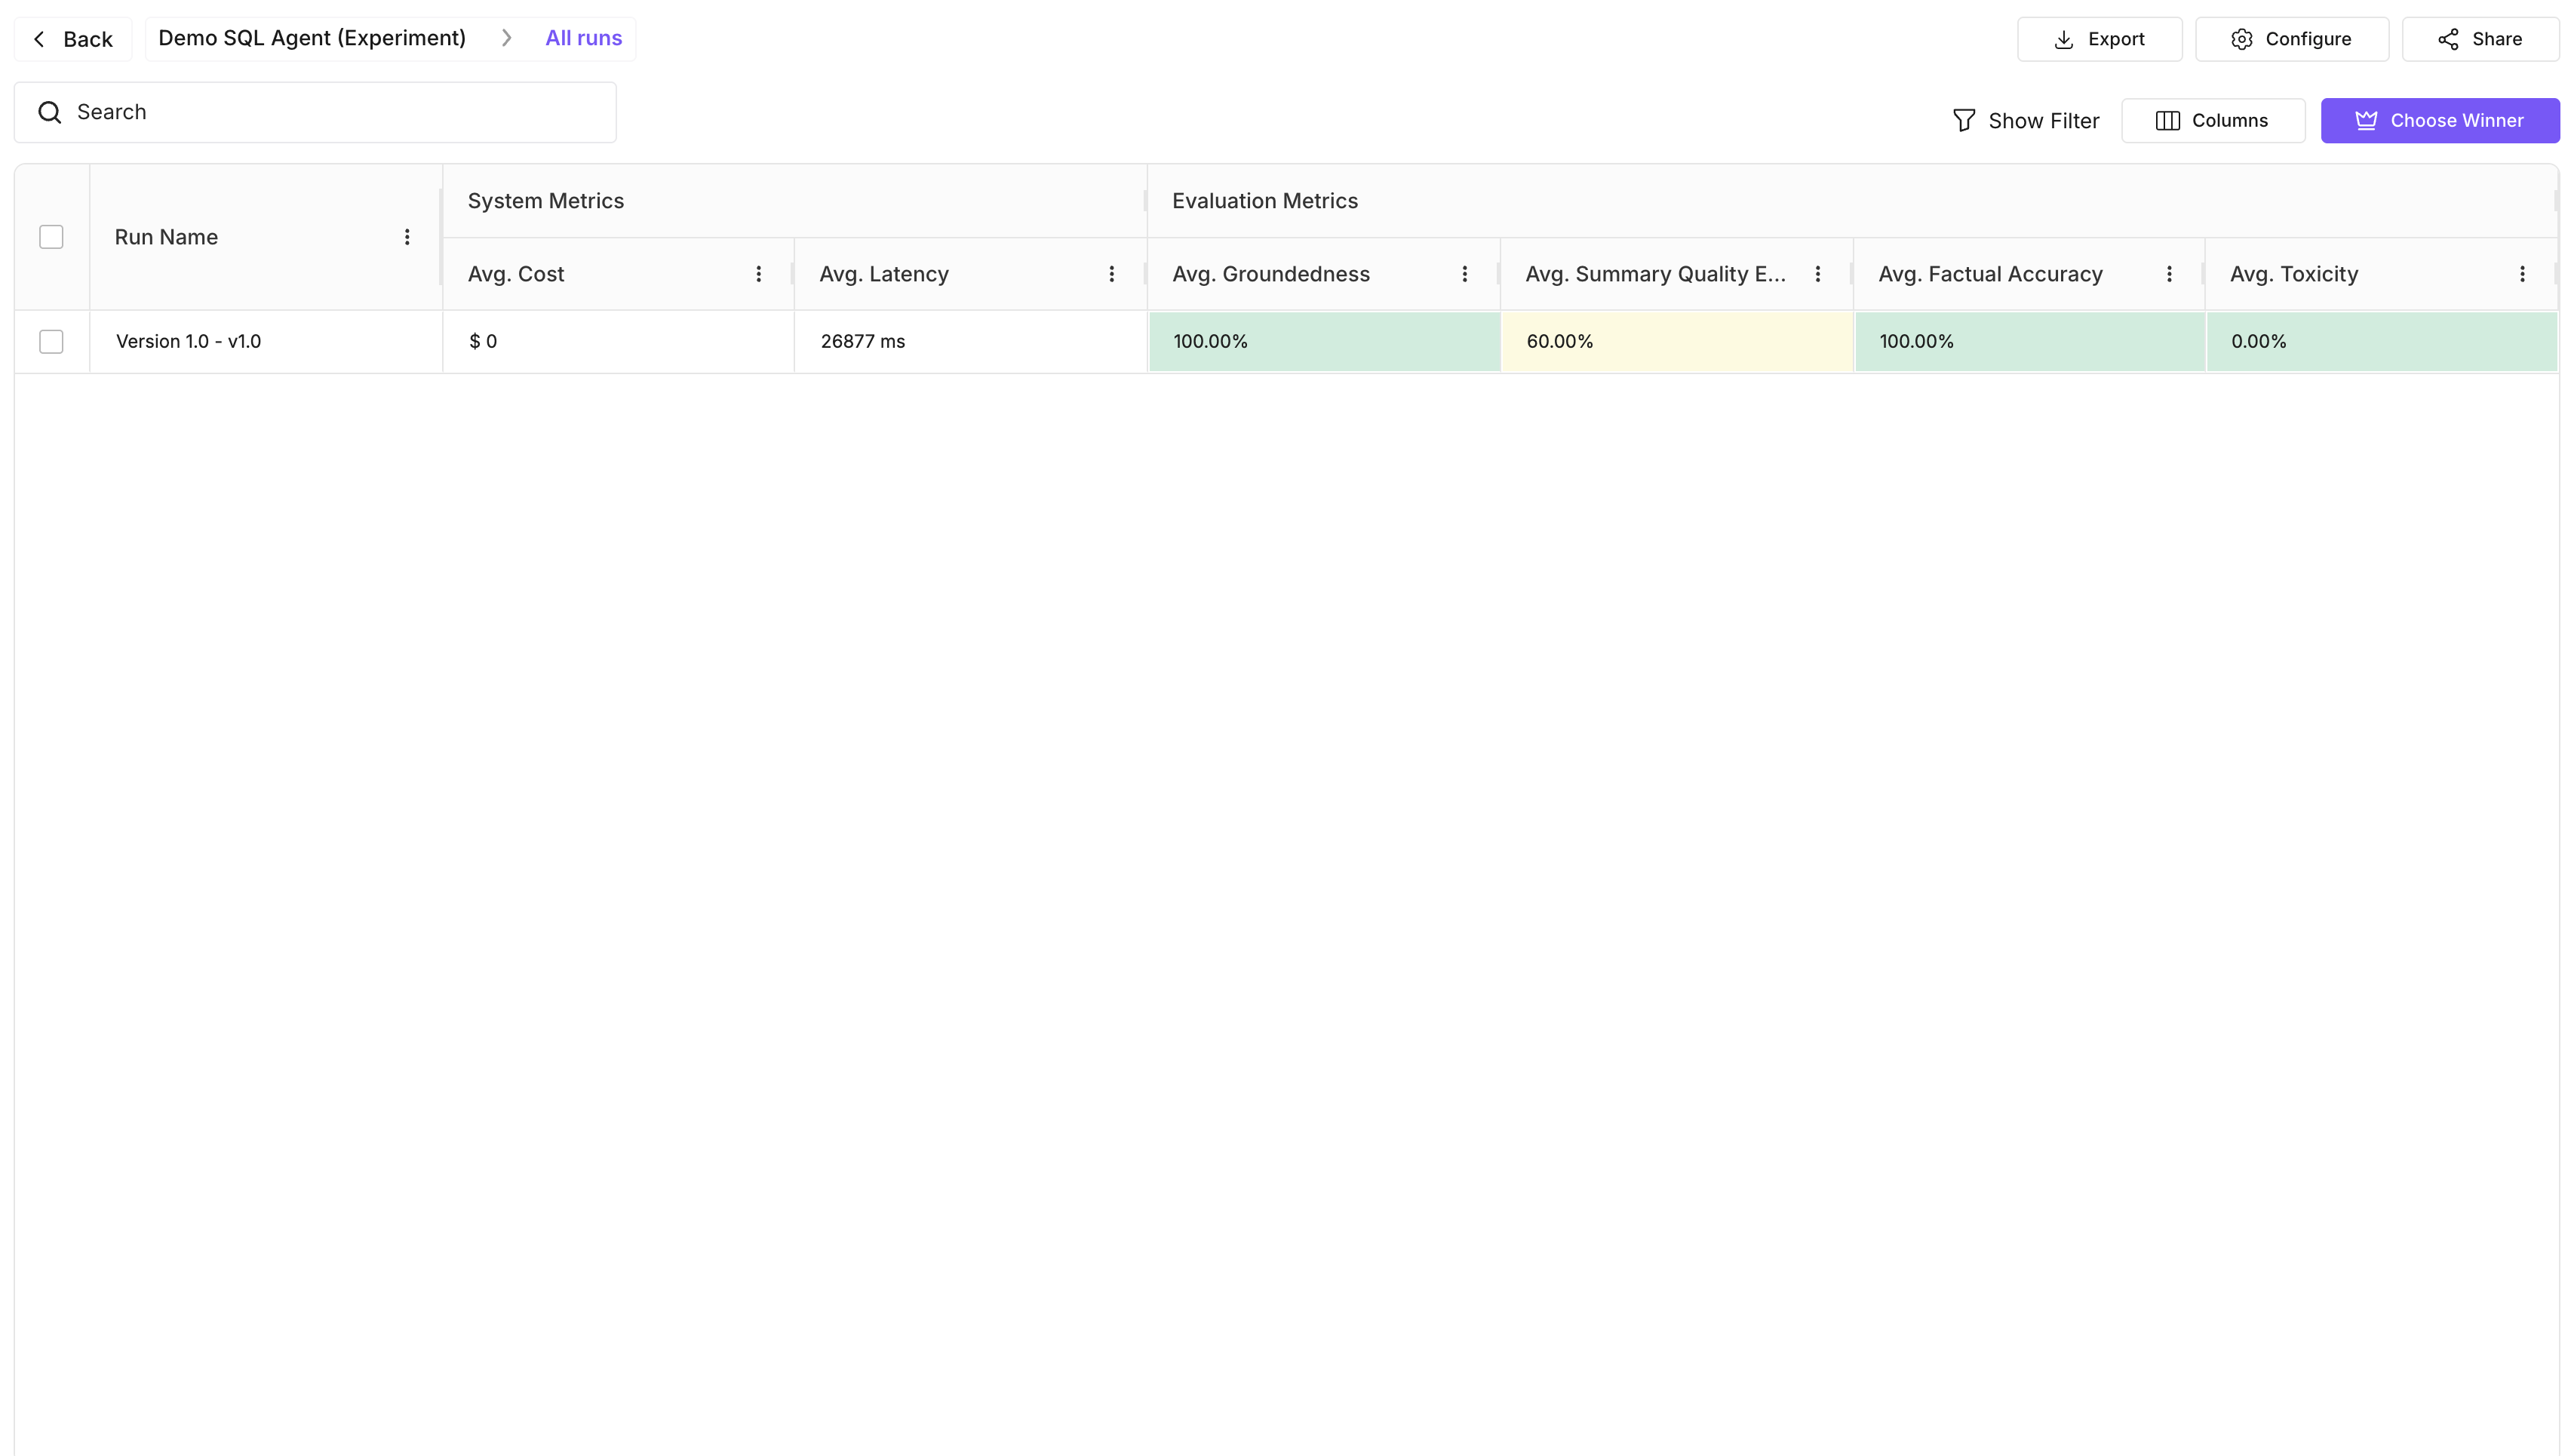Click the Columns panel icon

[2167, 120]
